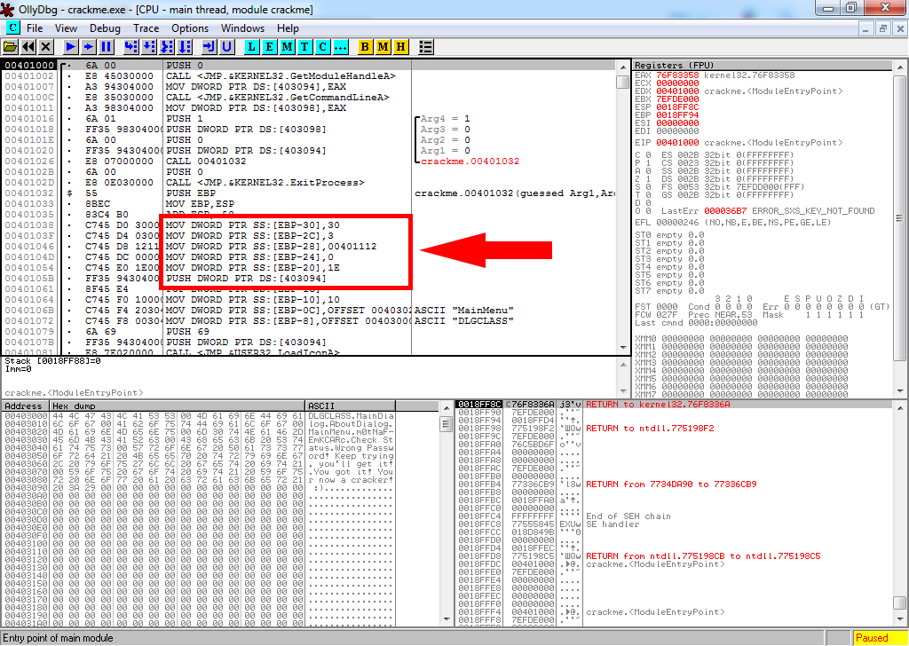The height and width of the screenshot is (646, 909).
Task: Open Hardware breakpoints with yellow H button
Action: click(400, 46)
